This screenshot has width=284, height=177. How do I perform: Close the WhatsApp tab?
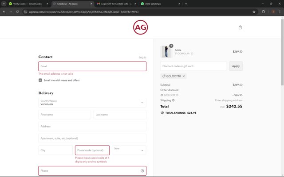[179, 4]
